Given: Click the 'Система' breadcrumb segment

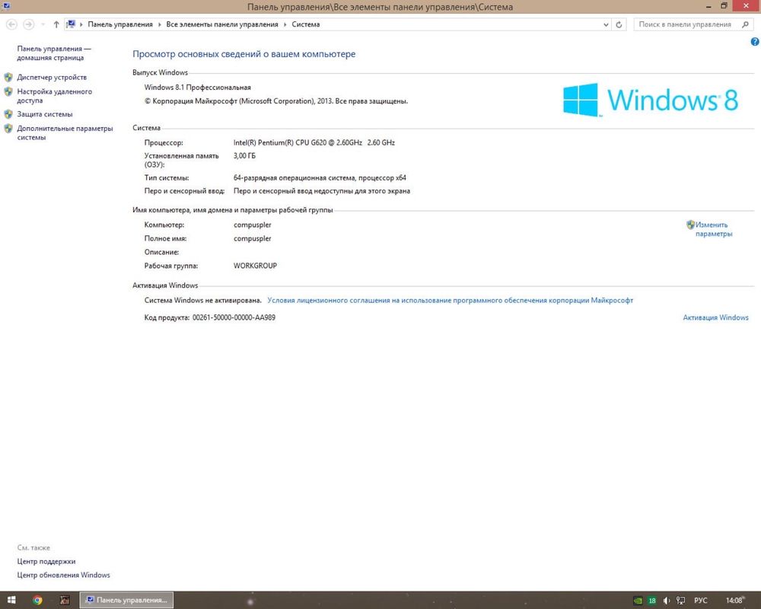Looking at the screenshot, I should click(x=306, y=24).
